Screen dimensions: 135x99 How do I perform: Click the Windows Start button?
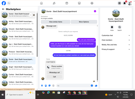[2, 95]
